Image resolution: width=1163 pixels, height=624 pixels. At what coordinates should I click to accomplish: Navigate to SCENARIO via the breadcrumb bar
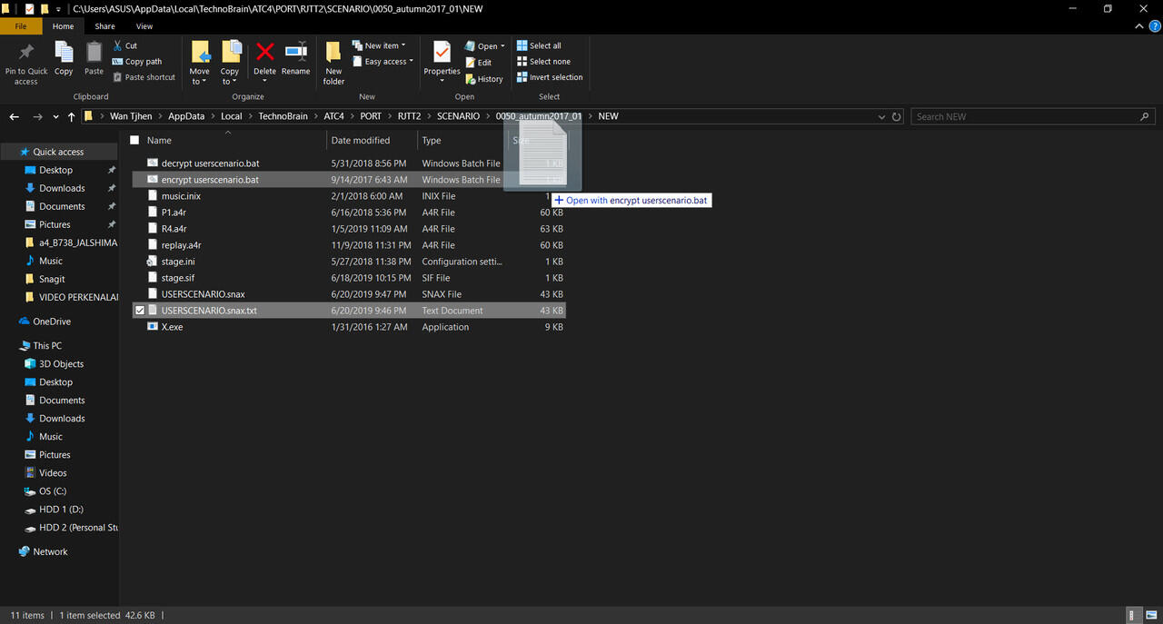coord(459,115)
